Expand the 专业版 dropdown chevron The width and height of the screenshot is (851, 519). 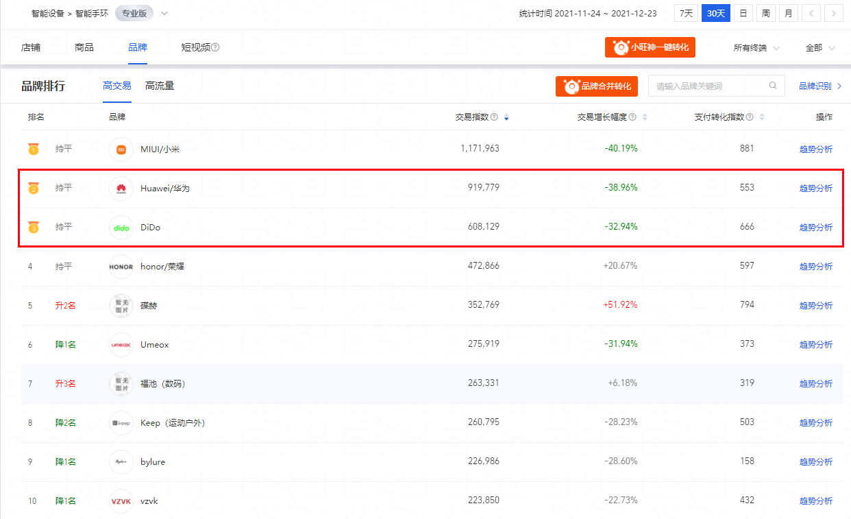pyautogui.click(x=164, y=13)
